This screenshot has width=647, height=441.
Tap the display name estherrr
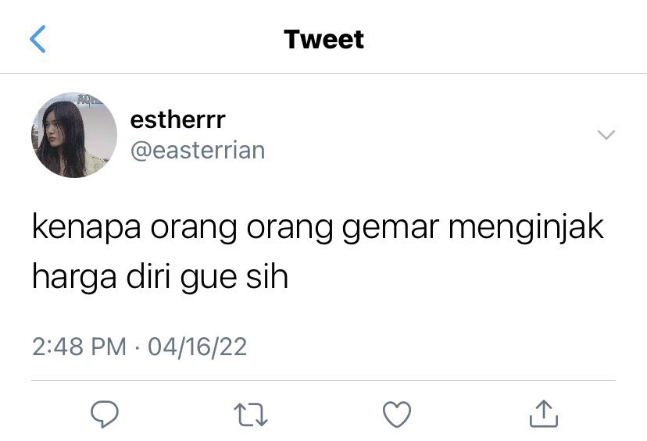(178, 120)
